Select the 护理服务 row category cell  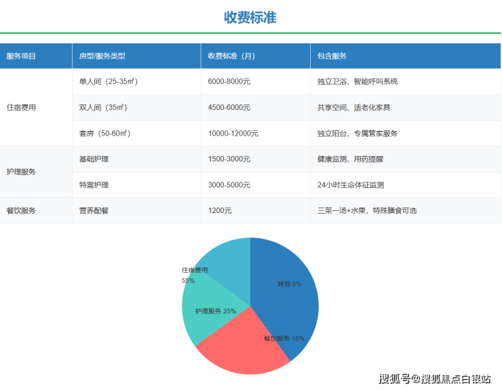(x=21, y=172)
